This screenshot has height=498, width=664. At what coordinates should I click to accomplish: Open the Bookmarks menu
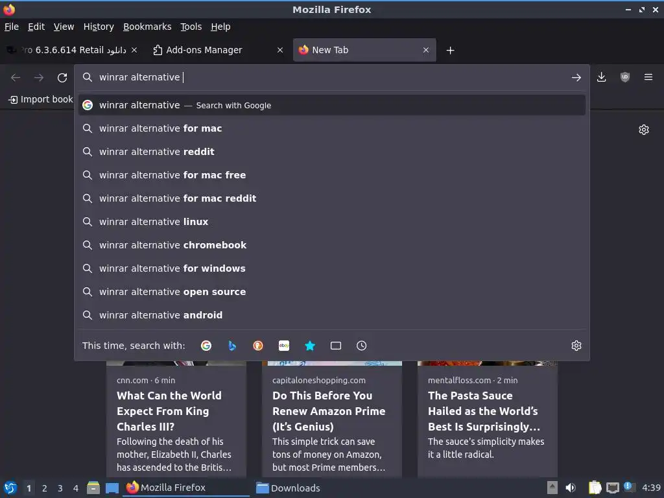[147, 27]
